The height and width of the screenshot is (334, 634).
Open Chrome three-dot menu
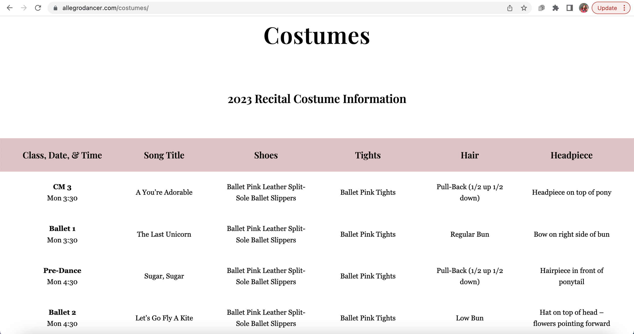[x=624, y=8]
